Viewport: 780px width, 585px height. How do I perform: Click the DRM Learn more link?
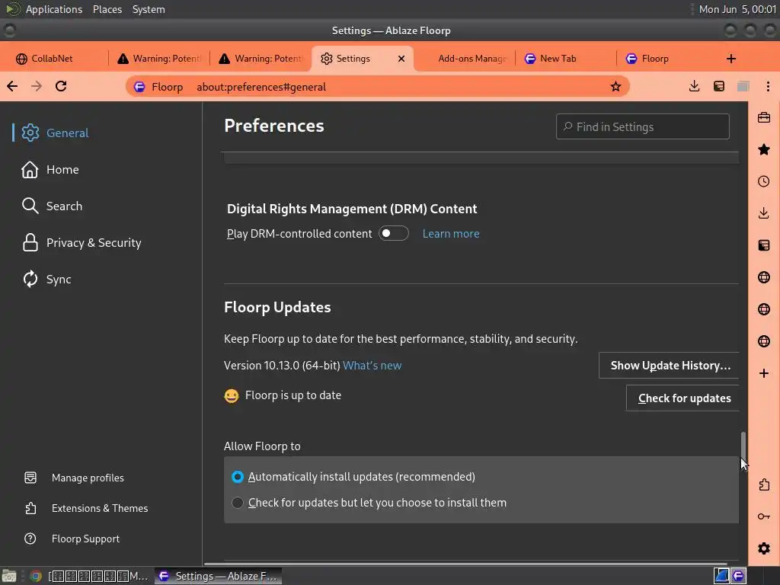click(451, 234)
